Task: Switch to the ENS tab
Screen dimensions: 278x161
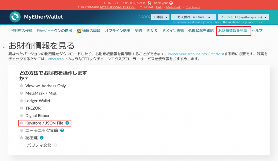Action: pos(152,31)
